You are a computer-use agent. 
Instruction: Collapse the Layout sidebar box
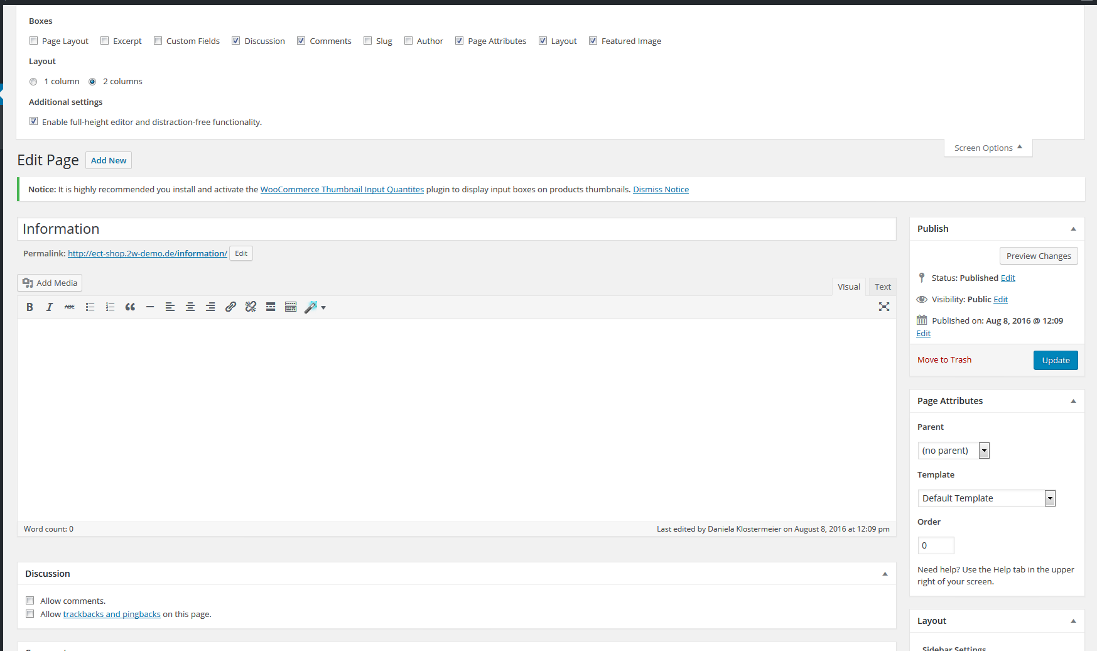point(1073,621)
